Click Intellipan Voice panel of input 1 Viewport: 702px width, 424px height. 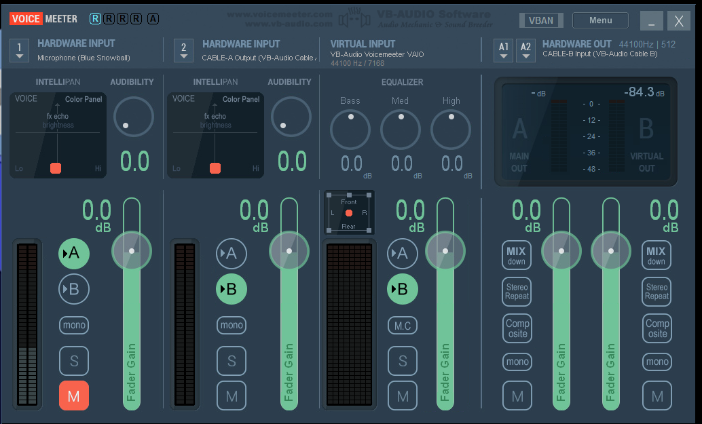coord(58,135)
